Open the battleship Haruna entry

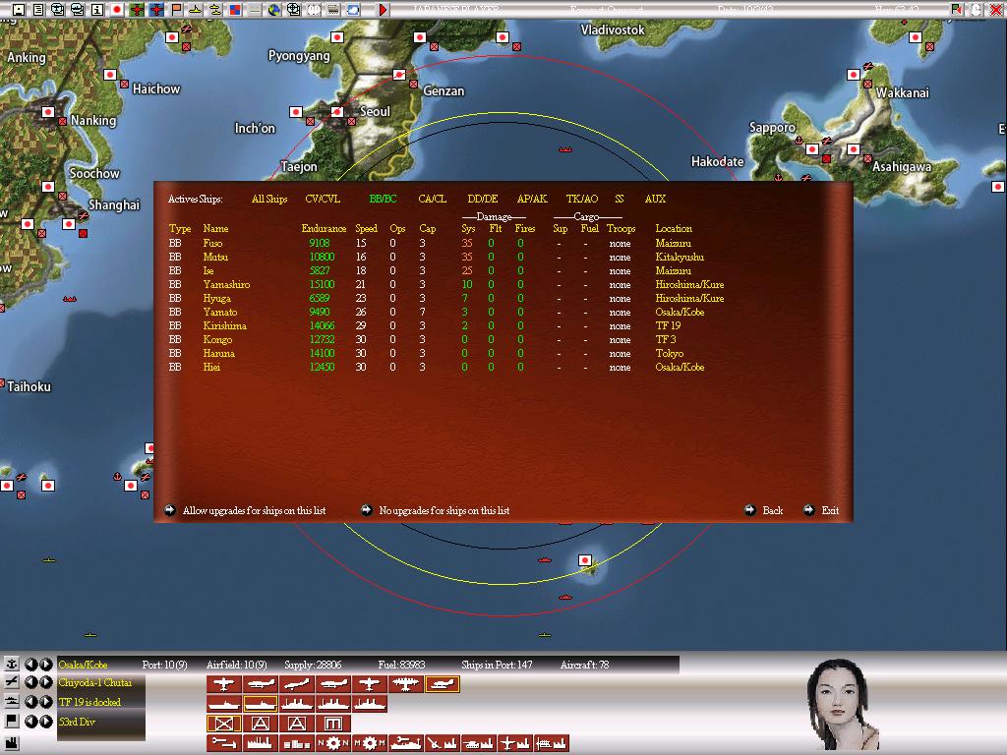tap(218, 353)
